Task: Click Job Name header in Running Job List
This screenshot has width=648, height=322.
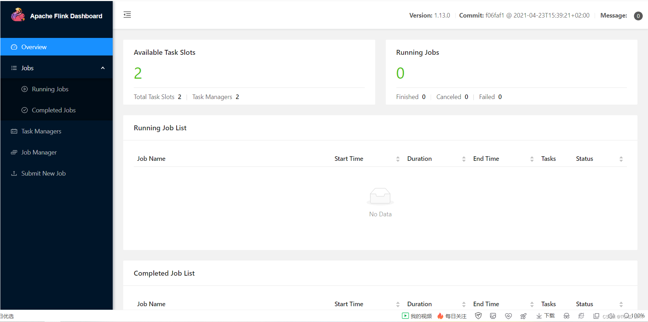Action: 151,159
